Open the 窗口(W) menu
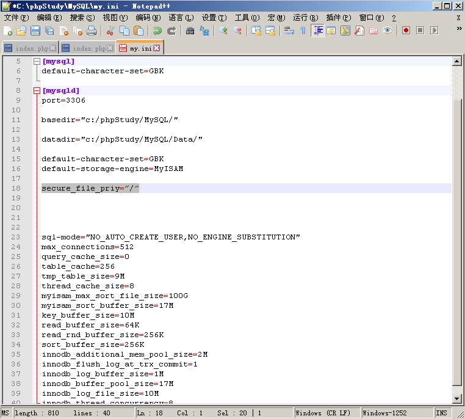 [372, 18]
